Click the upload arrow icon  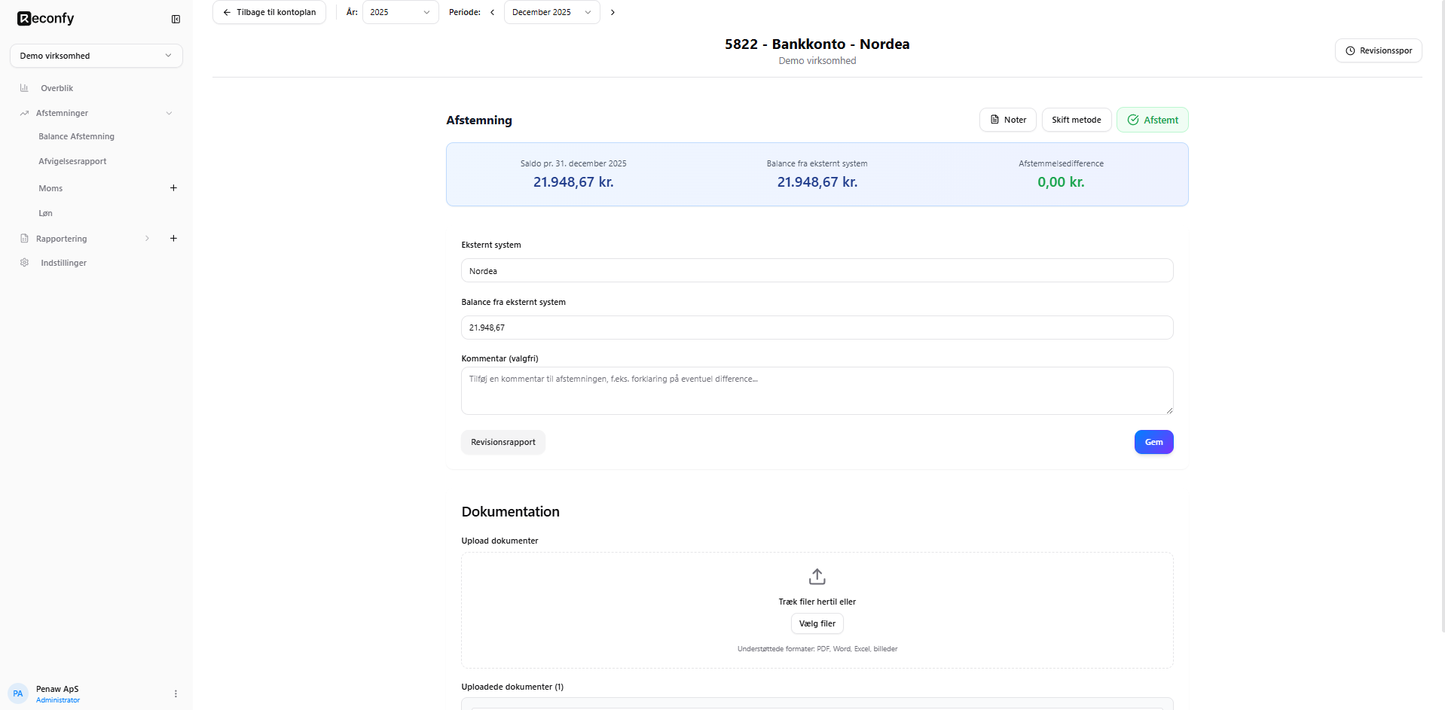(817, 577)
